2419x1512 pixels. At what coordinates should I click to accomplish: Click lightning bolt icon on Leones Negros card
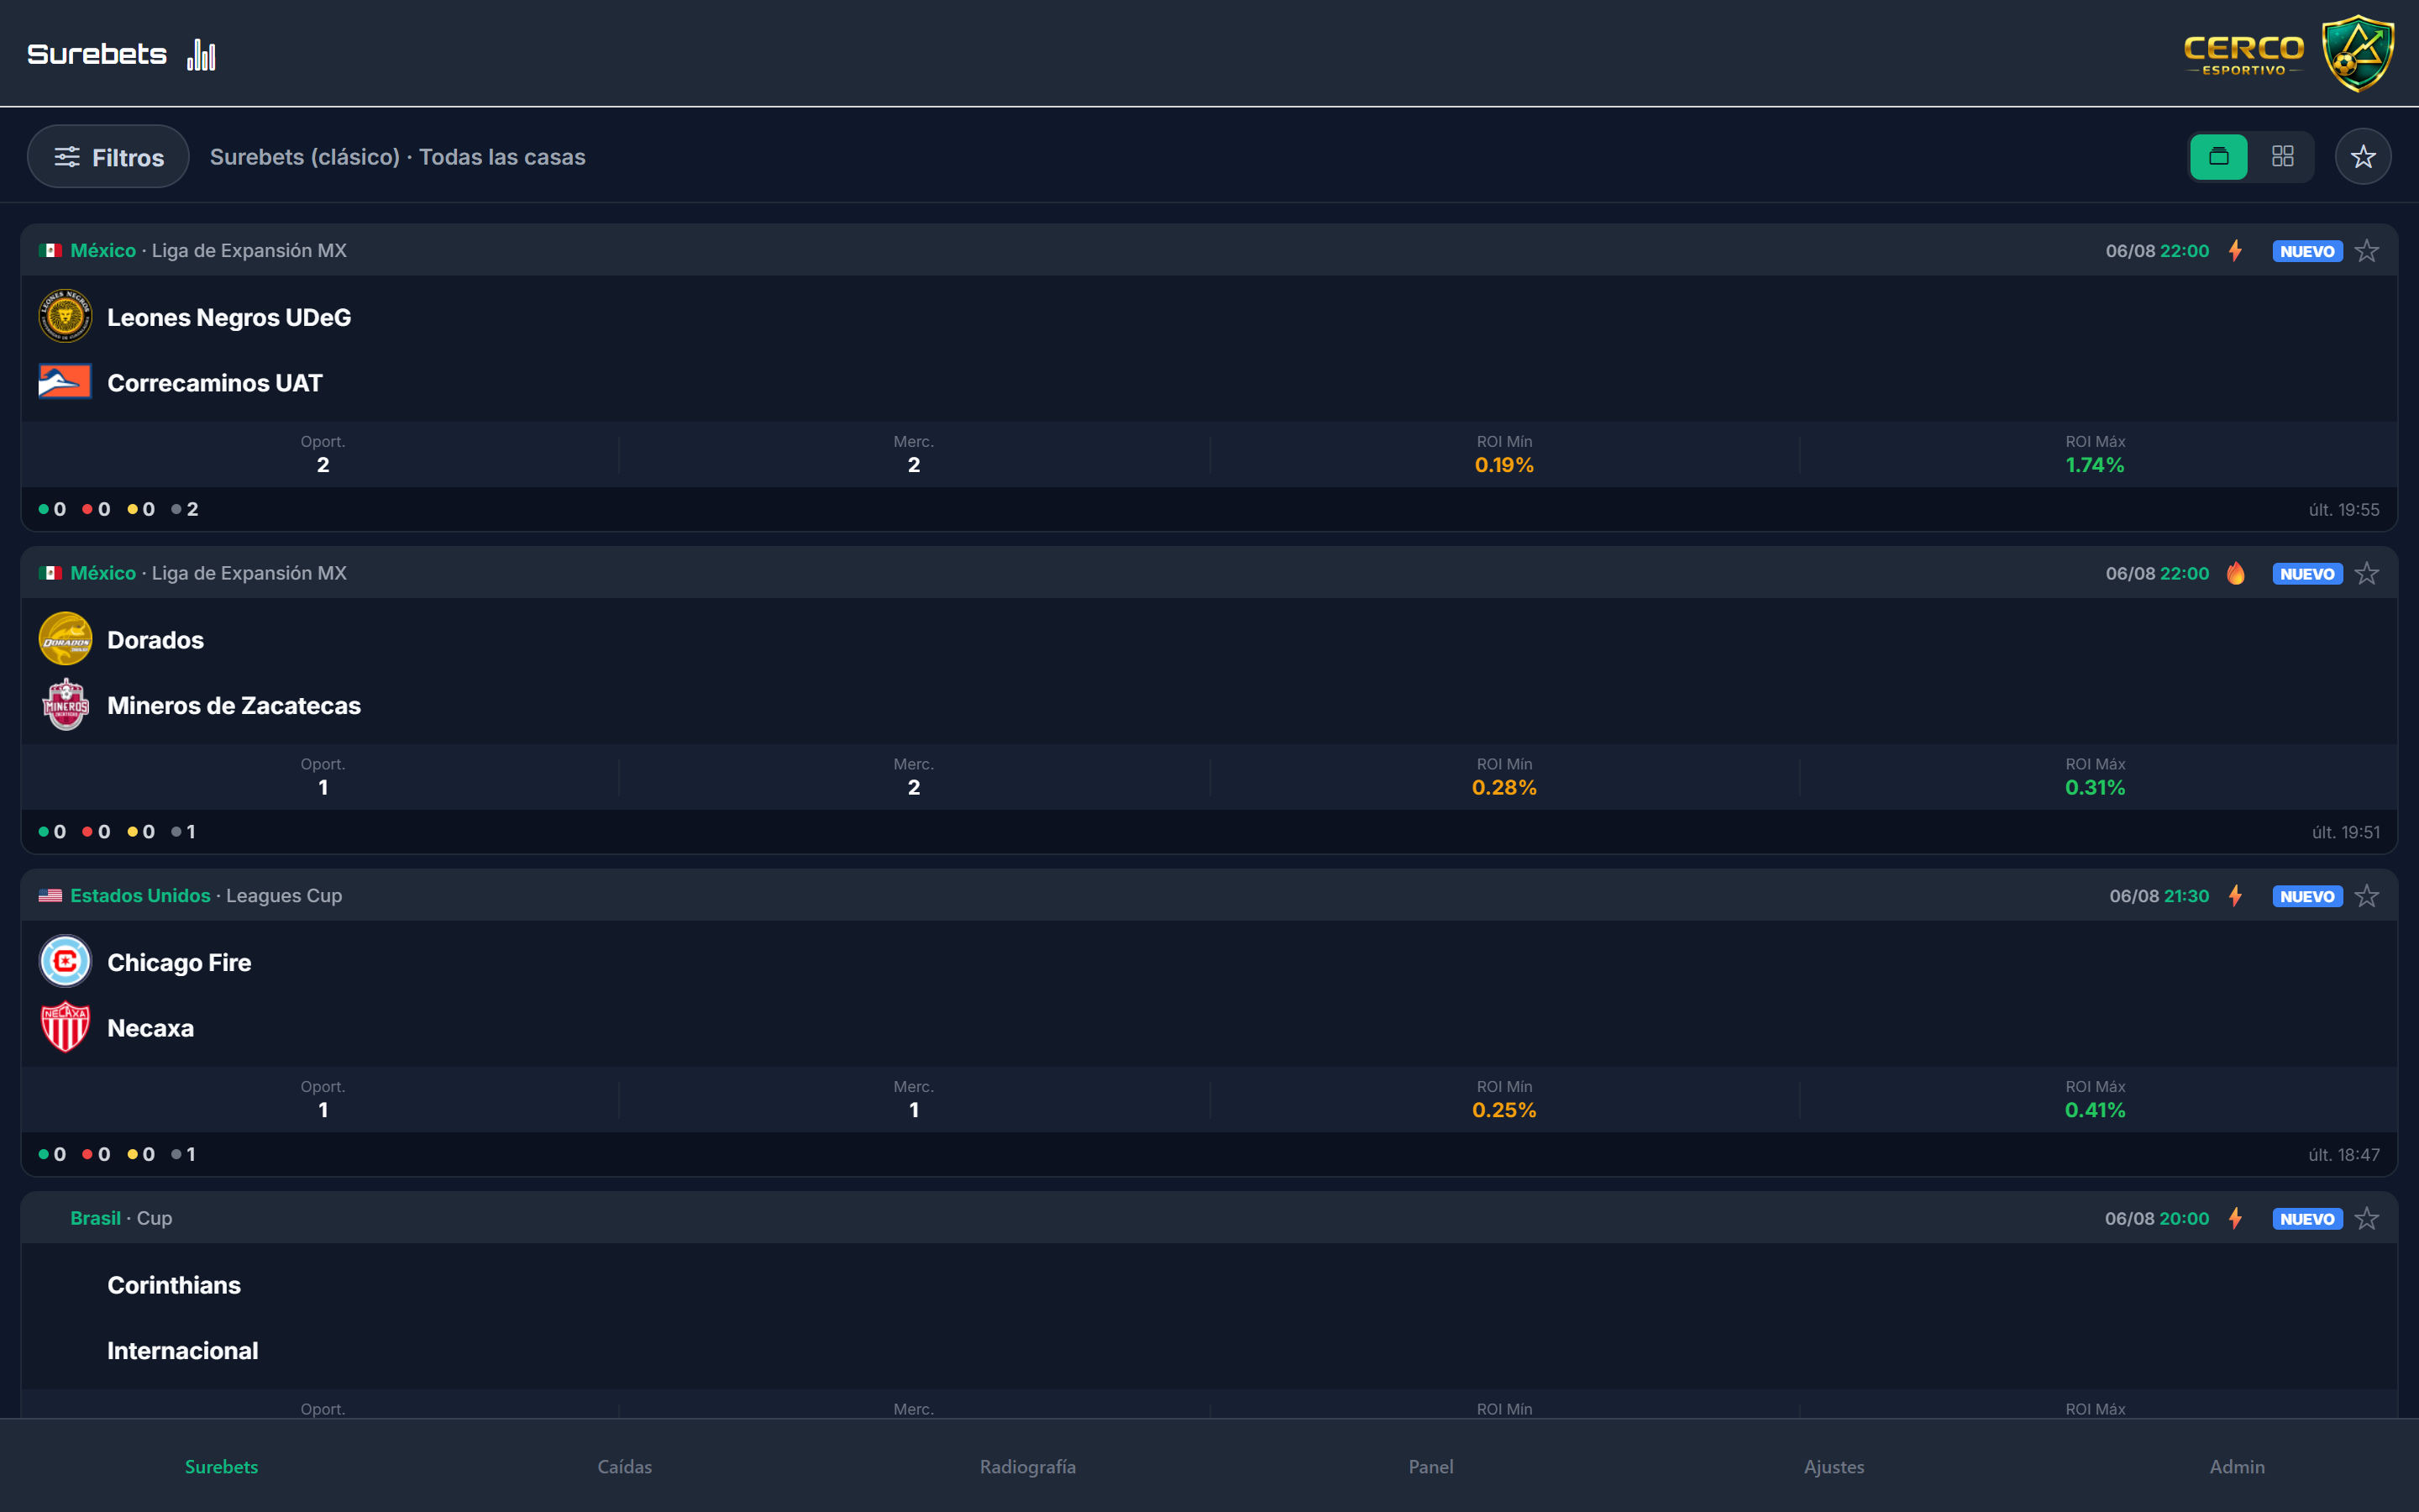[2235, 251]
